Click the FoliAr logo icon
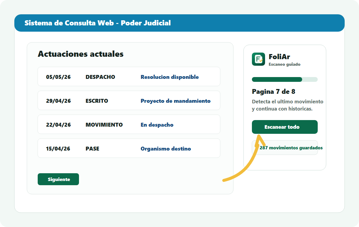 click(x=258, y=59)
